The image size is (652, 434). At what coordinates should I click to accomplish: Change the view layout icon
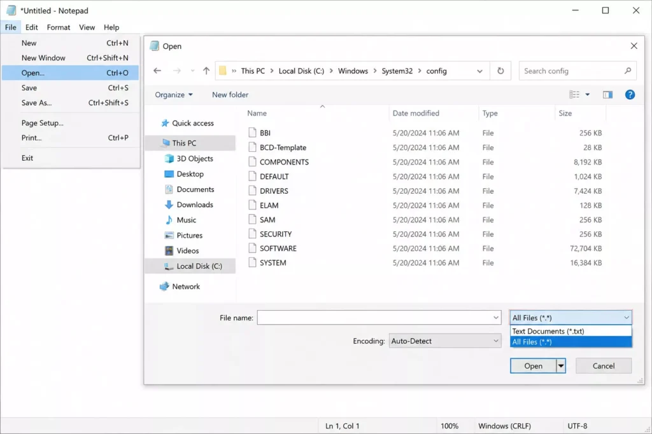coord(574,95)
